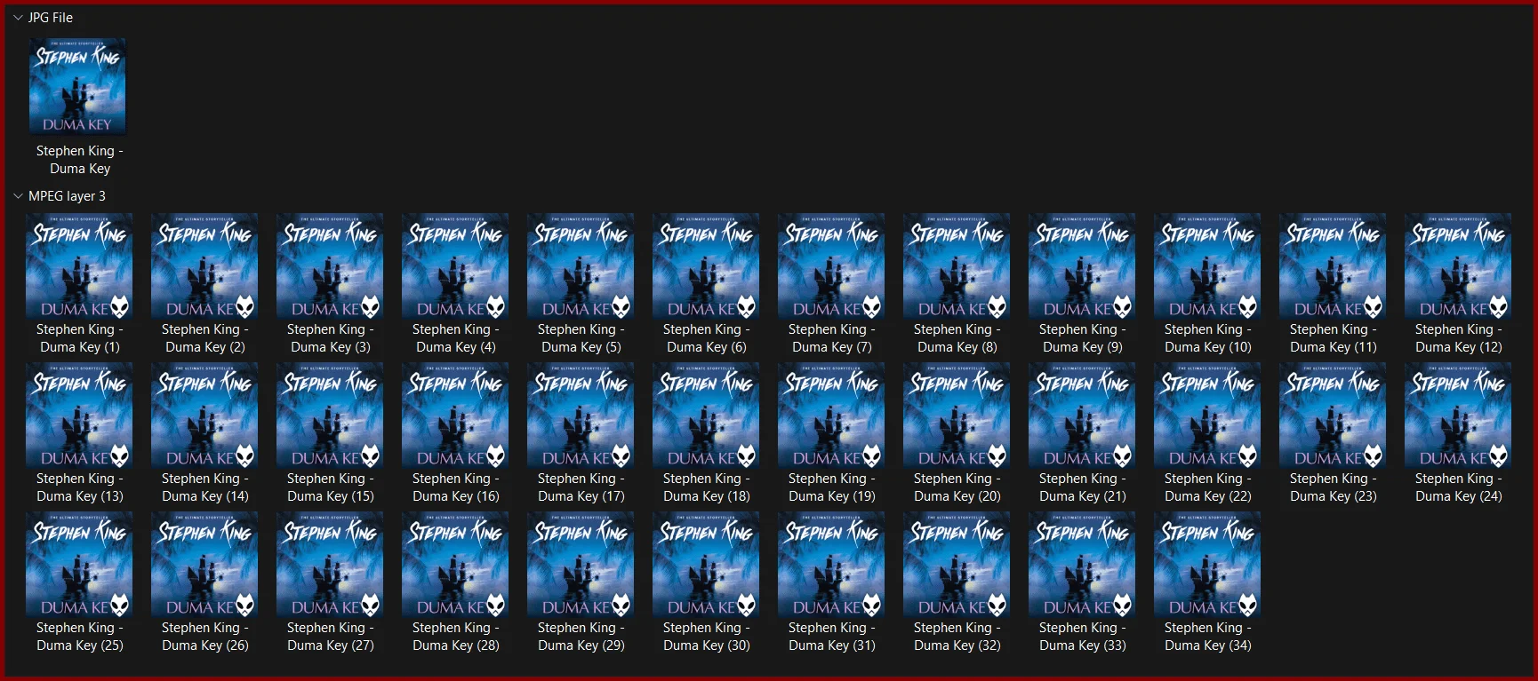Image resolution: width=1538 pixels, height=681 pixels.
Task: Select the Duma Key (11) MP3 file icon
Action: [x=1333, y=266]
